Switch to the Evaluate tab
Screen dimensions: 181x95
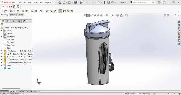point(20,15)
